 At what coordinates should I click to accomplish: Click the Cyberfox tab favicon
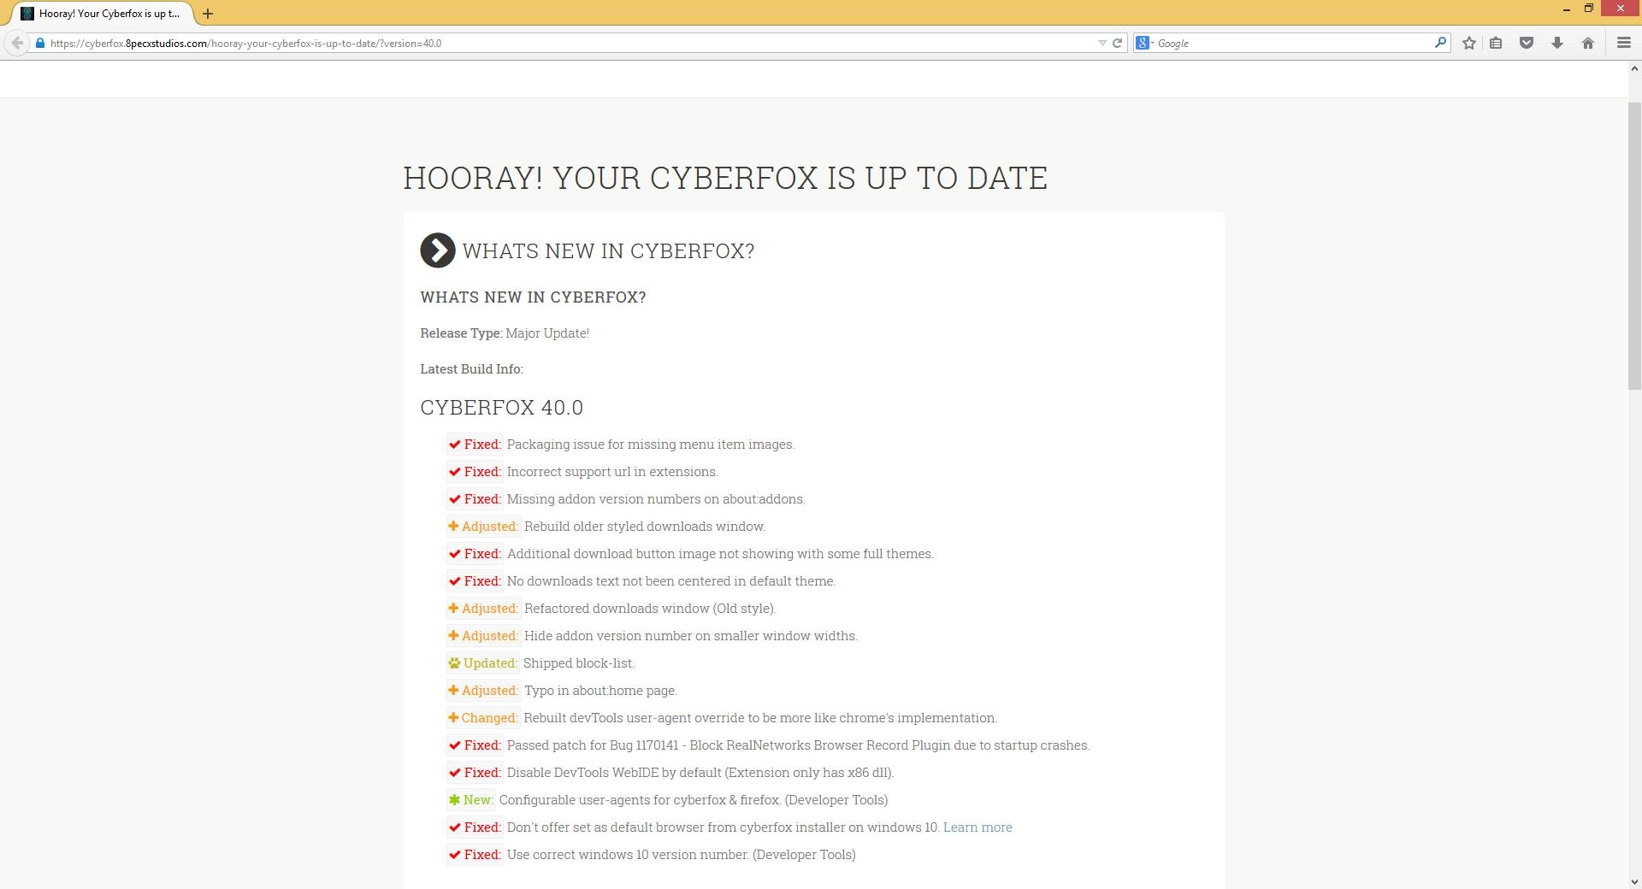pyautogui.click(x=27, y=14)
